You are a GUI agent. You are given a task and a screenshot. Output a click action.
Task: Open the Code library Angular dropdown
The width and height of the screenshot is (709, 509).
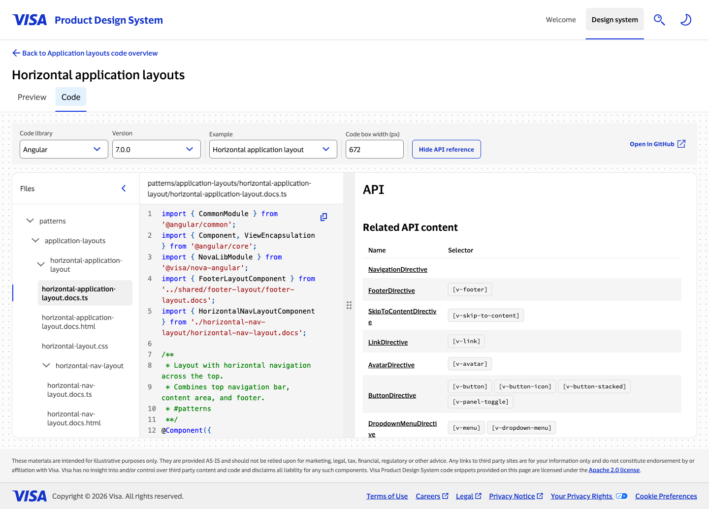(x=64, y=149)
